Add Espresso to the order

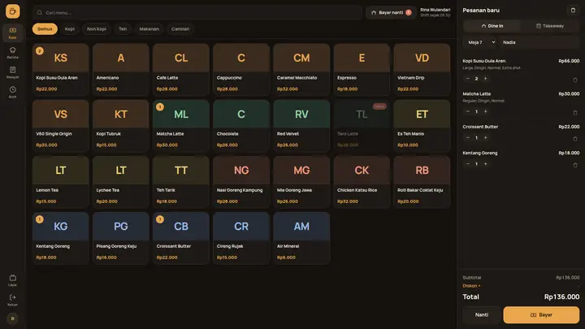point(362,69)
